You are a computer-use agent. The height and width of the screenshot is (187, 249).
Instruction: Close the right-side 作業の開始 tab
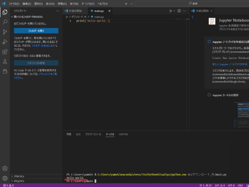pyautogui.click(x=211, y=11)
